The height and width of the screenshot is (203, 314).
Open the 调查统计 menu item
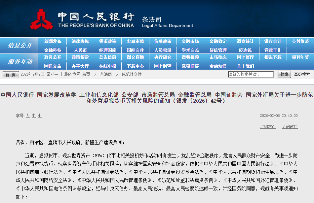pos(245,41)
